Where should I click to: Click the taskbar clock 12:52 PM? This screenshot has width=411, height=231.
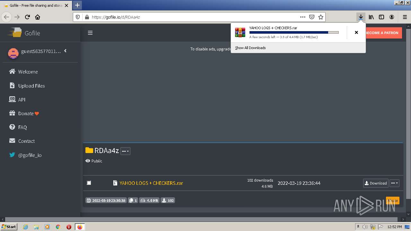tap(395, 227)
